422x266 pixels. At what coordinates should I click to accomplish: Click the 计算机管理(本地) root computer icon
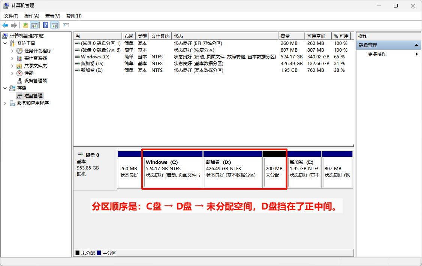click(x=5, y=36)
